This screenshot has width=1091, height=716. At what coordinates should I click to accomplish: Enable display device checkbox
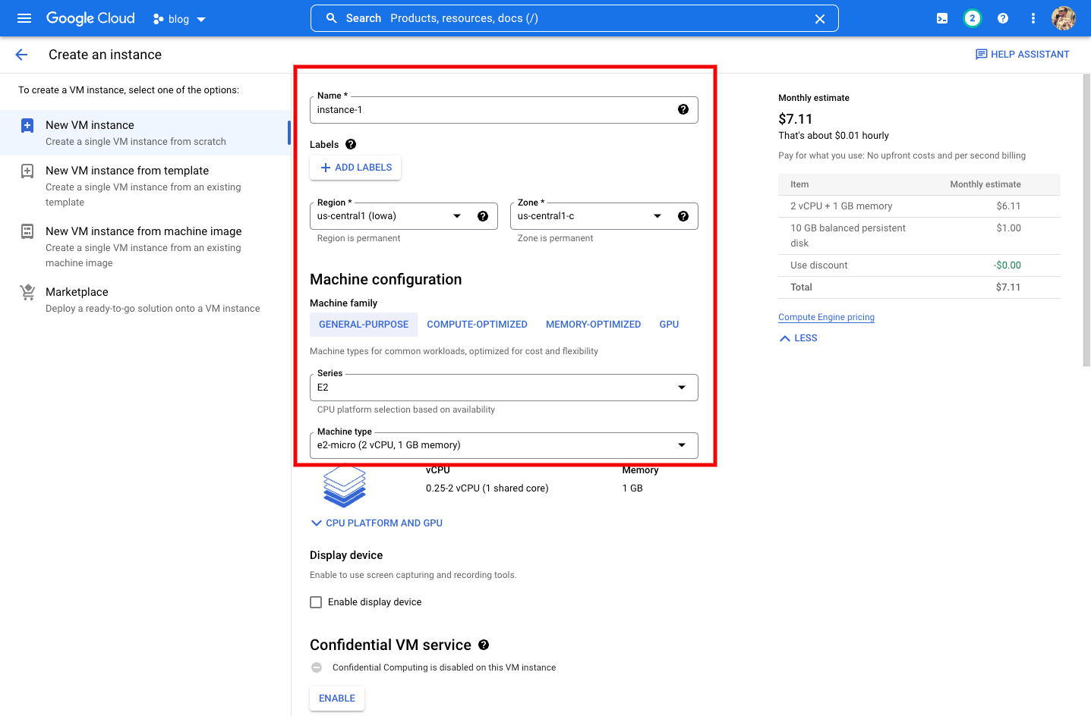[x=316, y=602]
